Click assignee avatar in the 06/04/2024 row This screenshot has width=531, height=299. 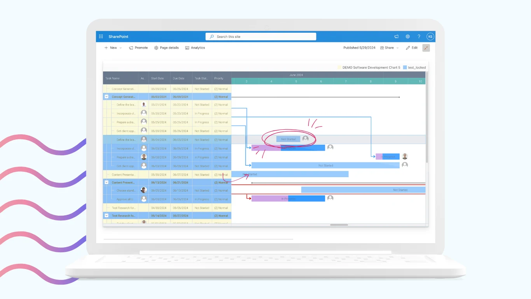coord(144,139)
